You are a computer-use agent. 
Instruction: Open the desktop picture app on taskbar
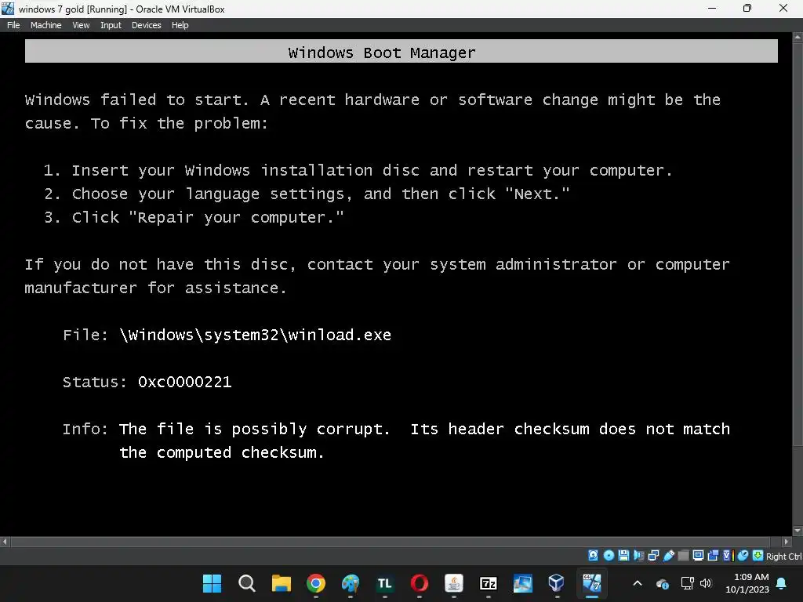522,582
